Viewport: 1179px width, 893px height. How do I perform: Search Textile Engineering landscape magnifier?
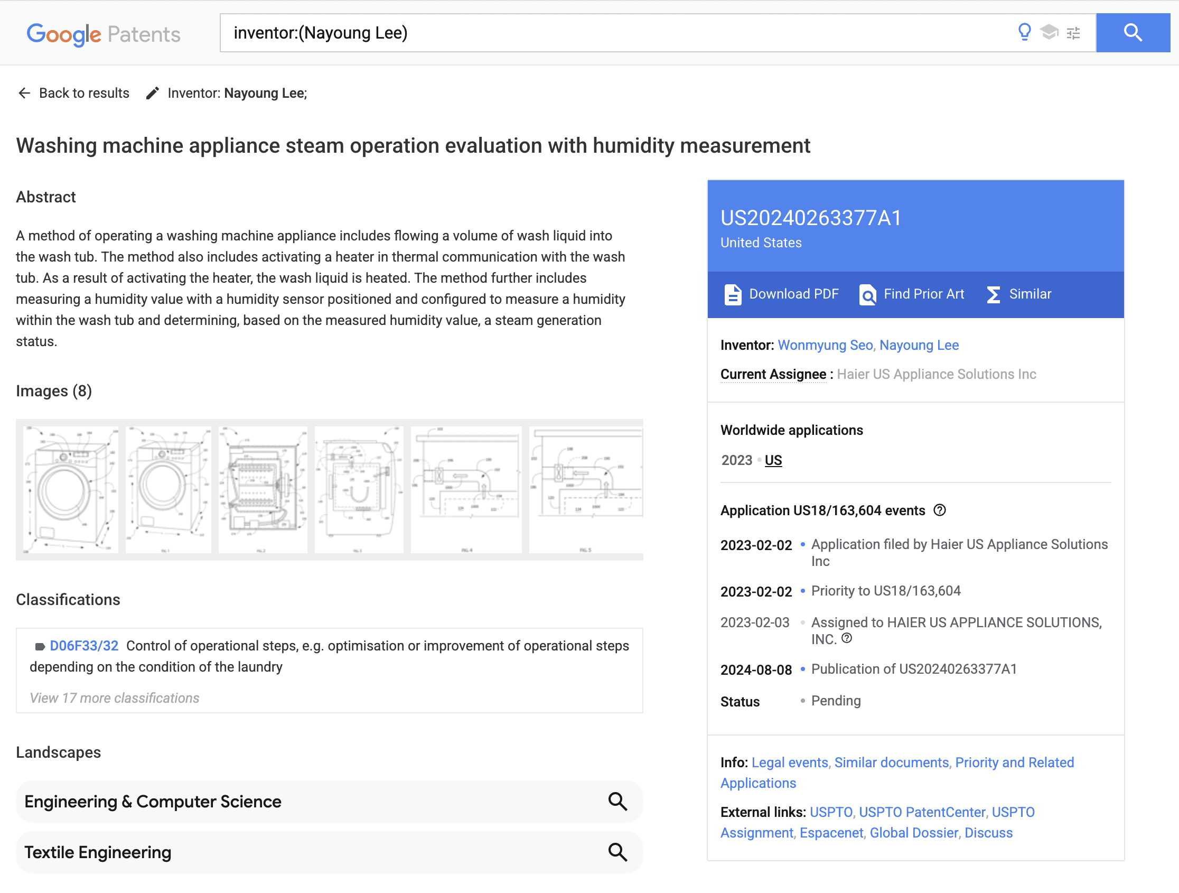tap(617, 852)
